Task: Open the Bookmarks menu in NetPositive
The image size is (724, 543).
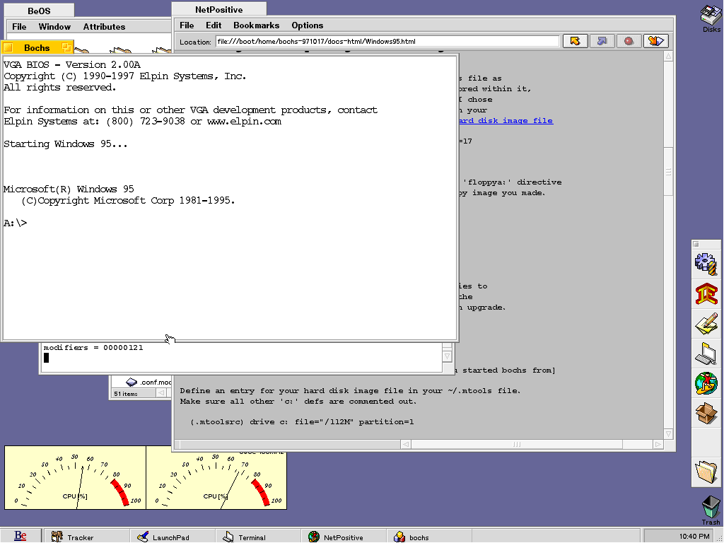Action: point(256,25)
